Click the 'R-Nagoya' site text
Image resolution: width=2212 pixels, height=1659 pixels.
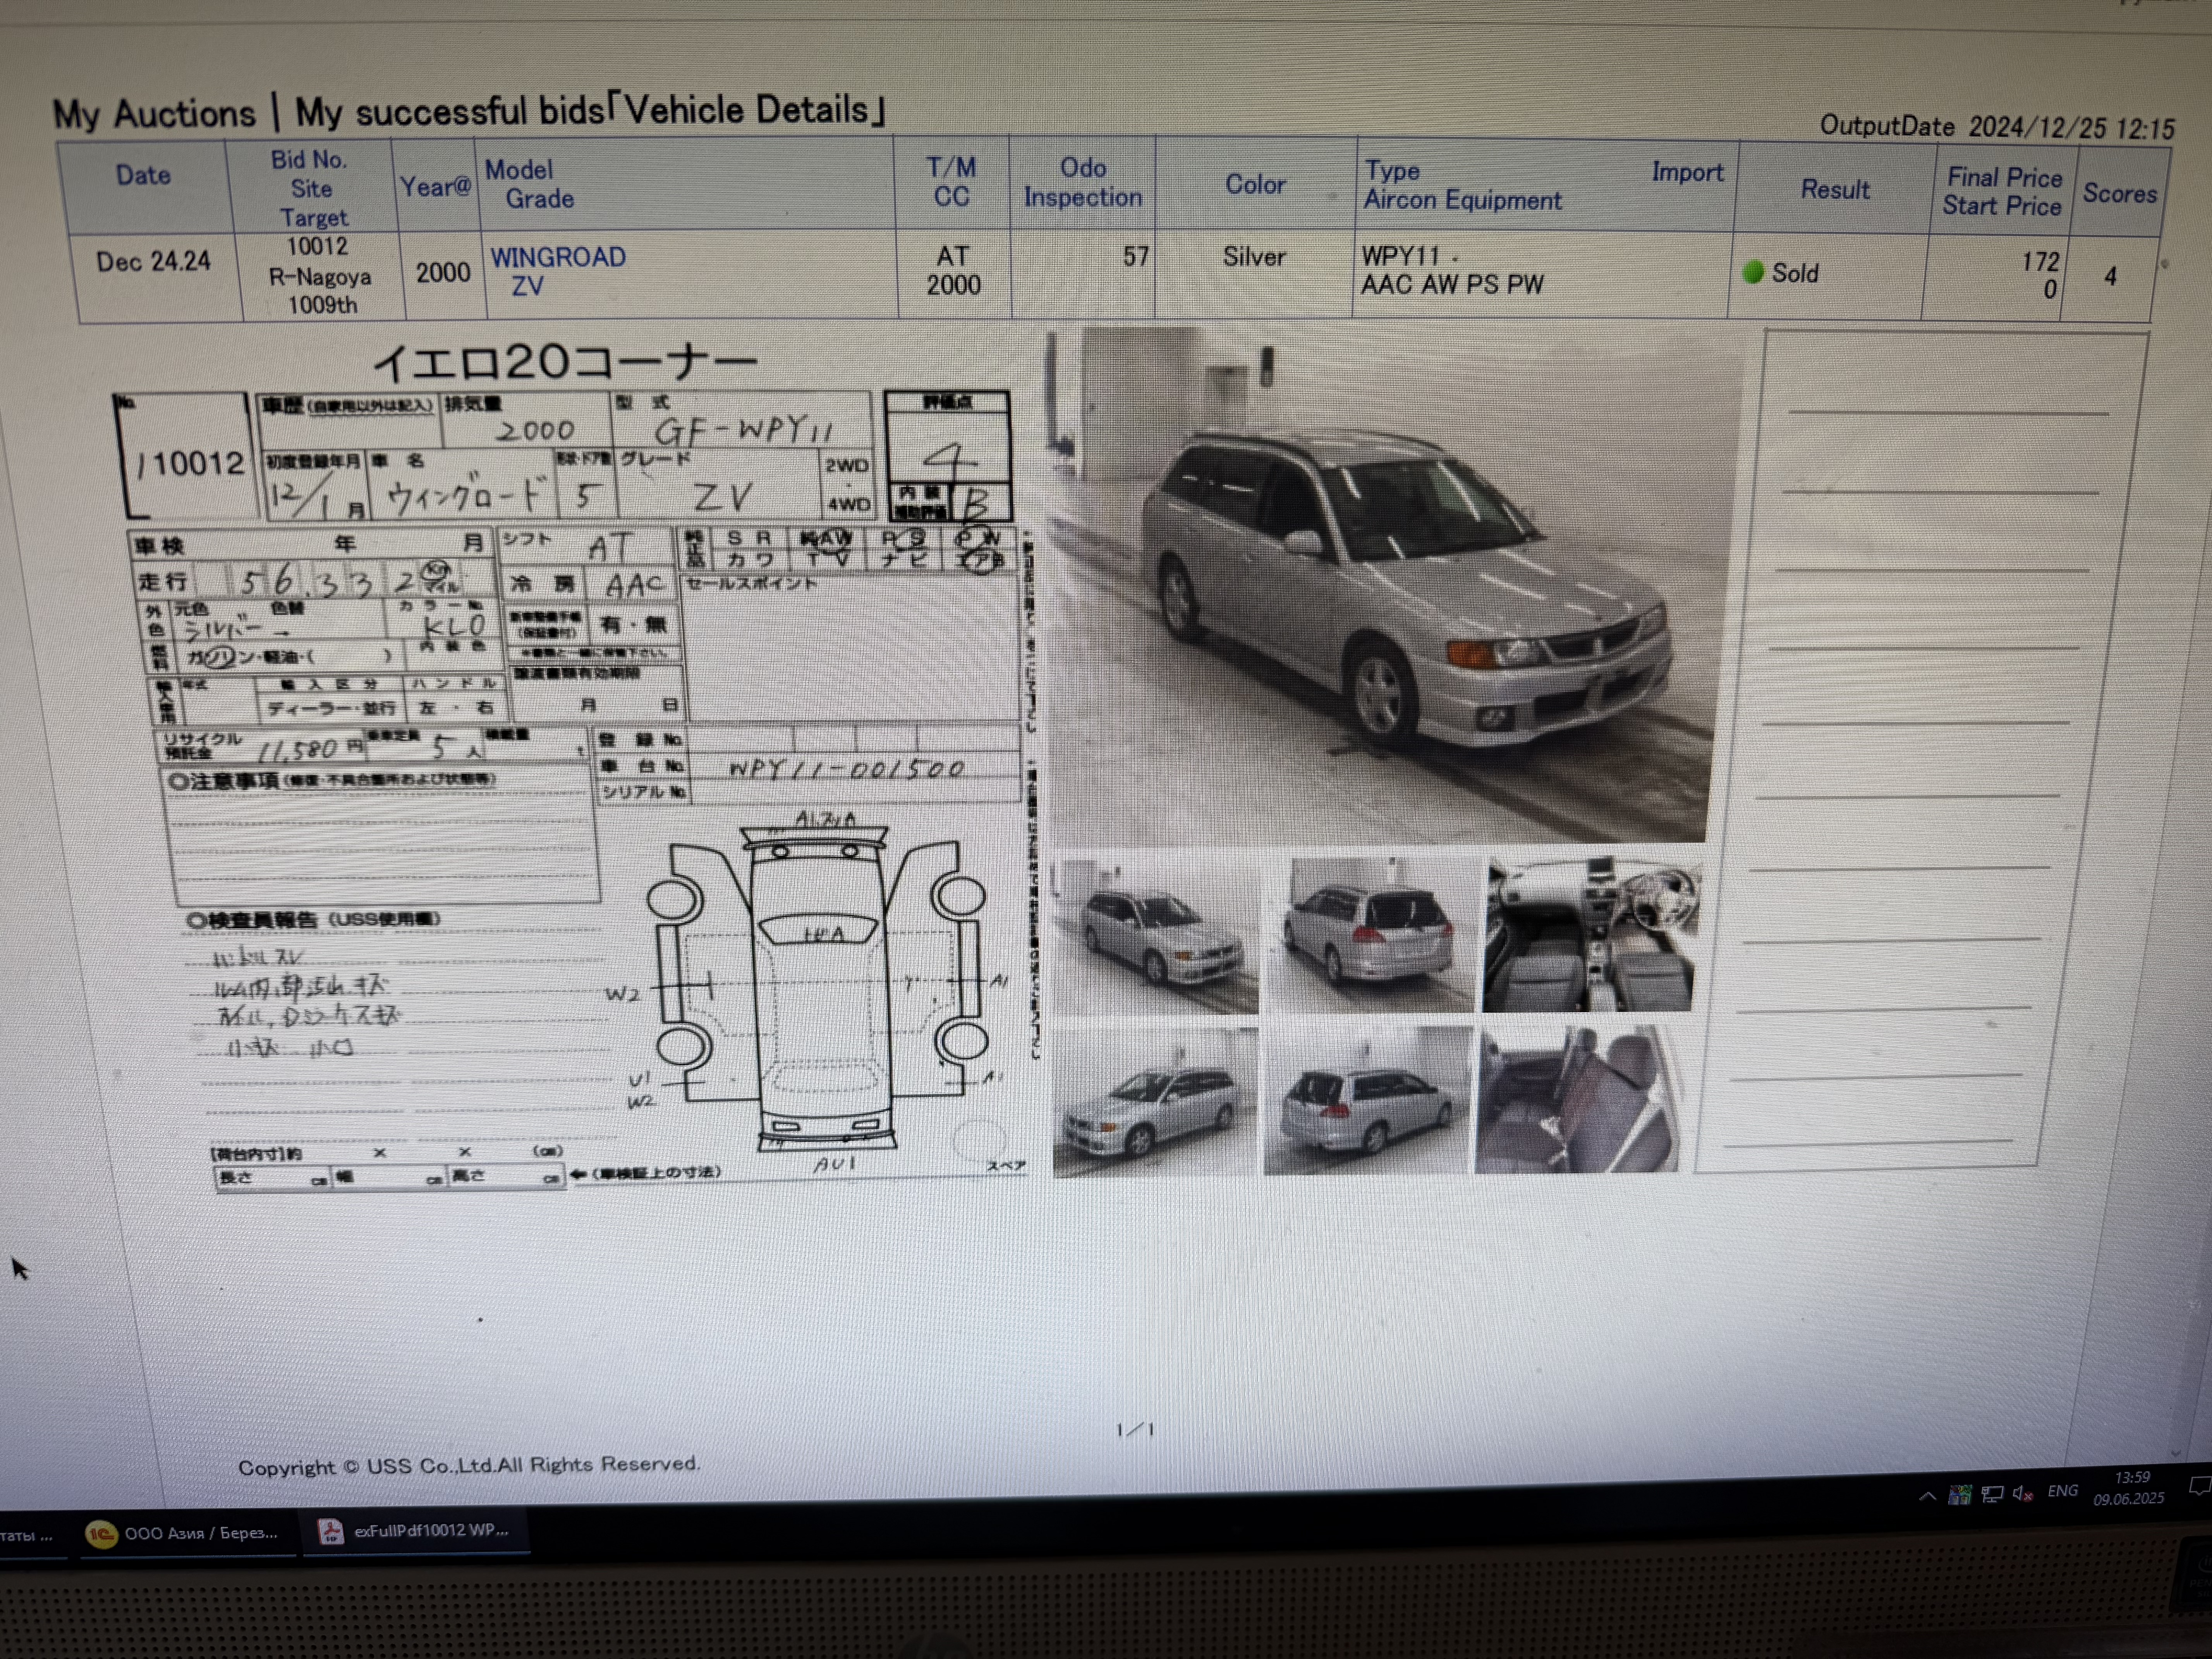[320, 276]
